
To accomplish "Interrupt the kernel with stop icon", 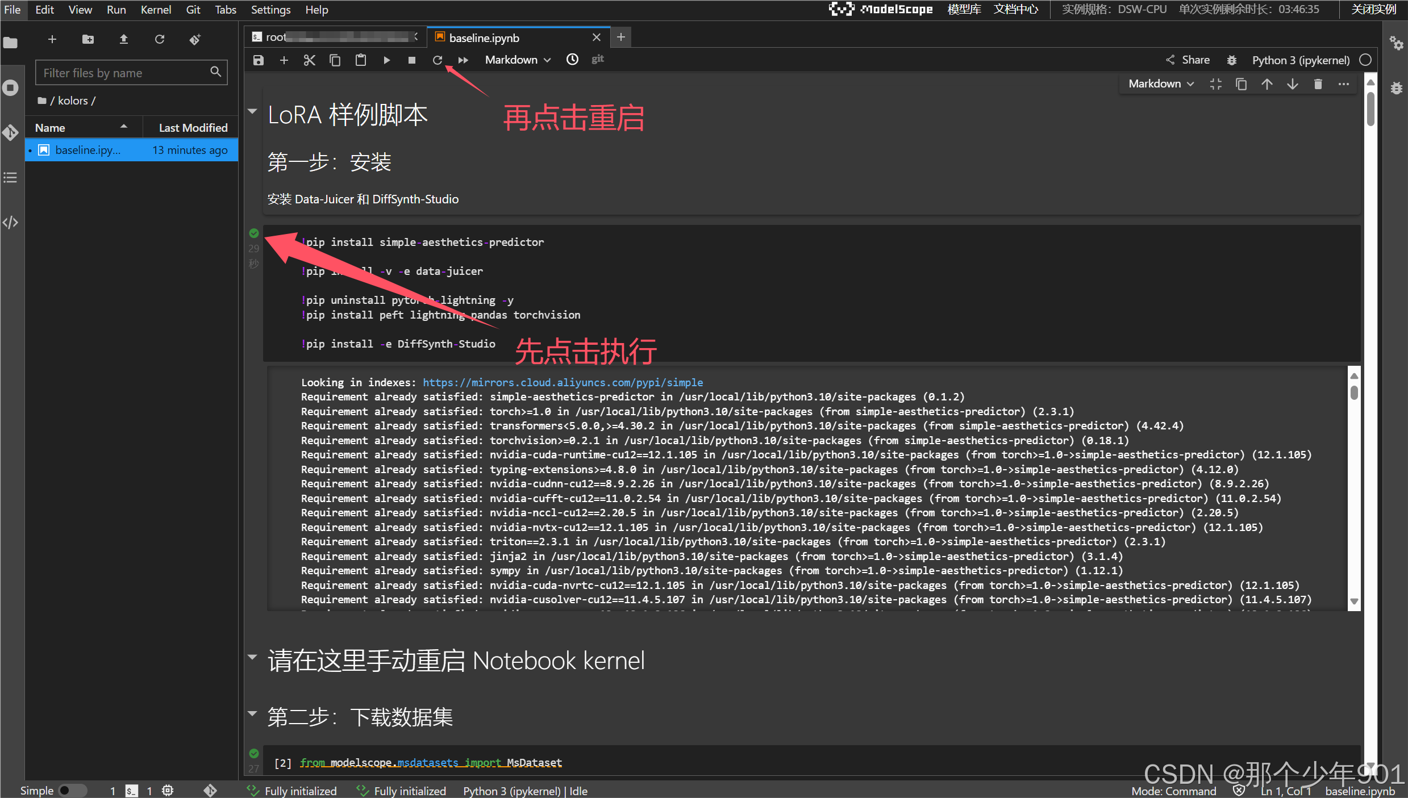I will 412,60.
